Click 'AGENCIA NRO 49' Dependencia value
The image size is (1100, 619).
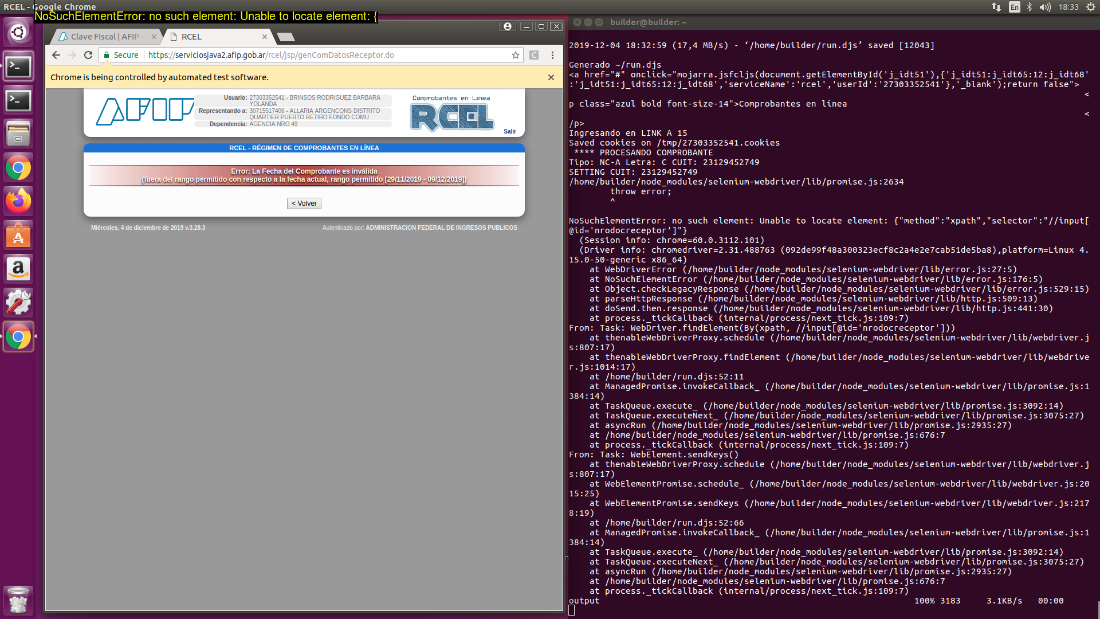273,124
